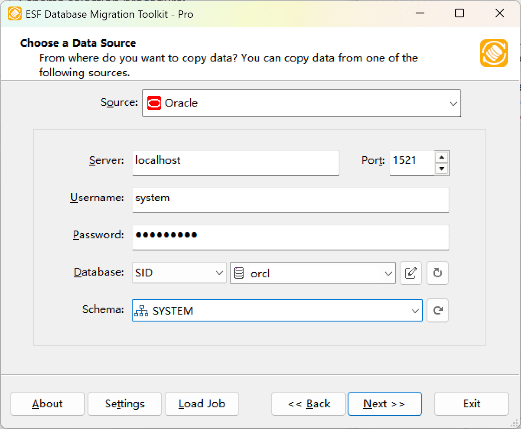
Task: Expand the SID connection type dropdown
Action: 219,273
